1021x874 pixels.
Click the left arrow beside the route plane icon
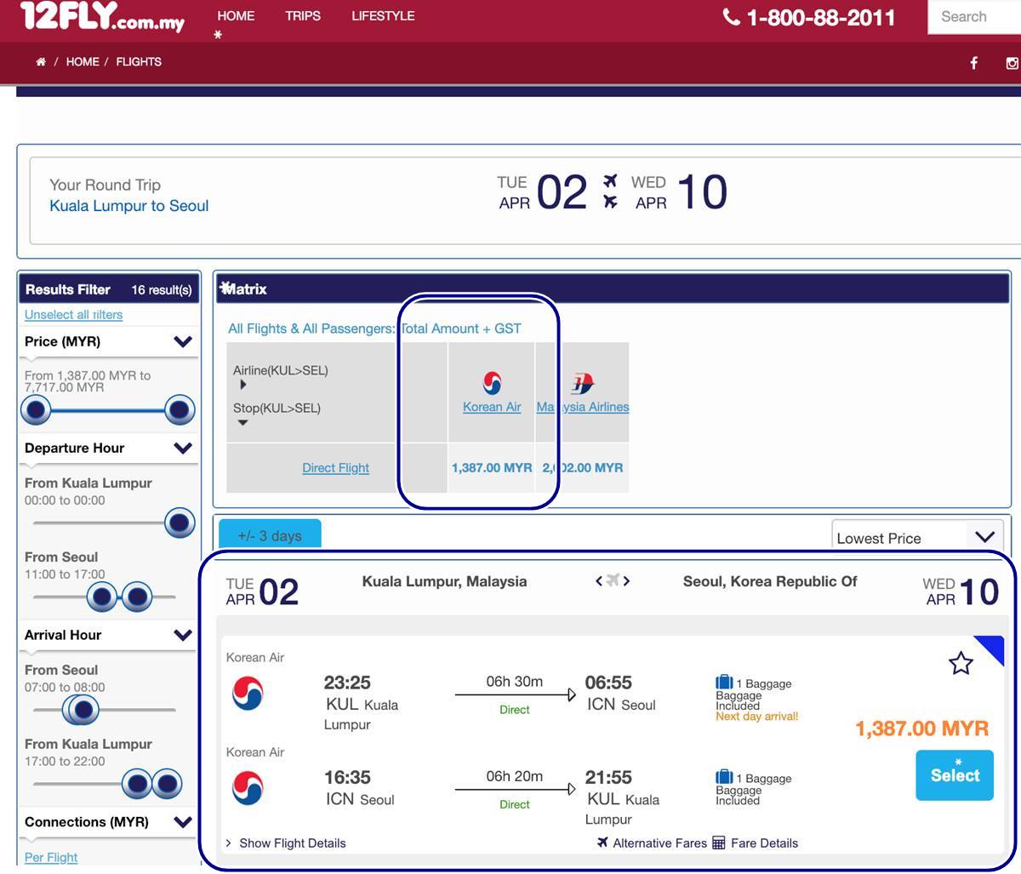pyautogui.click(x=599, y=581)
